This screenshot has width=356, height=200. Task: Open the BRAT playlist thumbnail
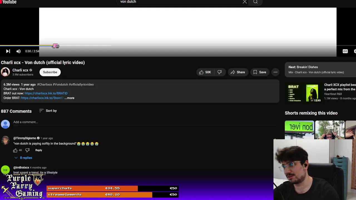pyautogui.click(x=303, y=93)
